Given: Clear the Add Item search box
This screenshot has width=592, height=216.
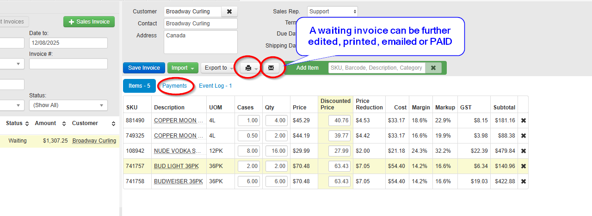Looking at the screenshot, I should pyautogui.click(x=433, y=68).
